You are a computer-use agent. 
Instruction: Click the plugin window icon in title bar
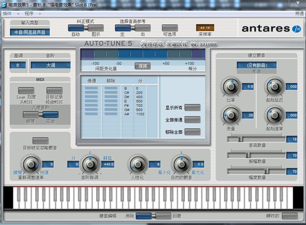tap(4, 5)
